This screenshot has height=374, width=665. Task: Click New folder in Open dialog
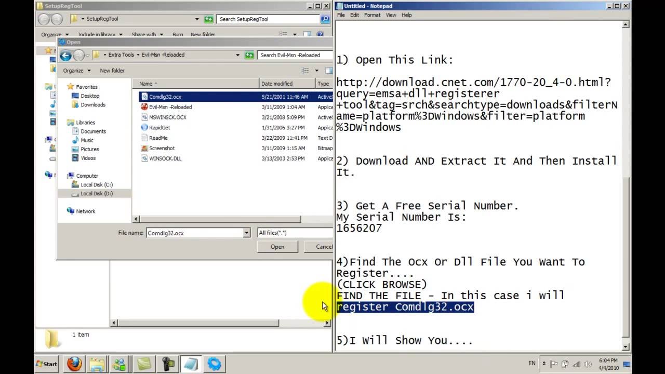click(112, 71)
